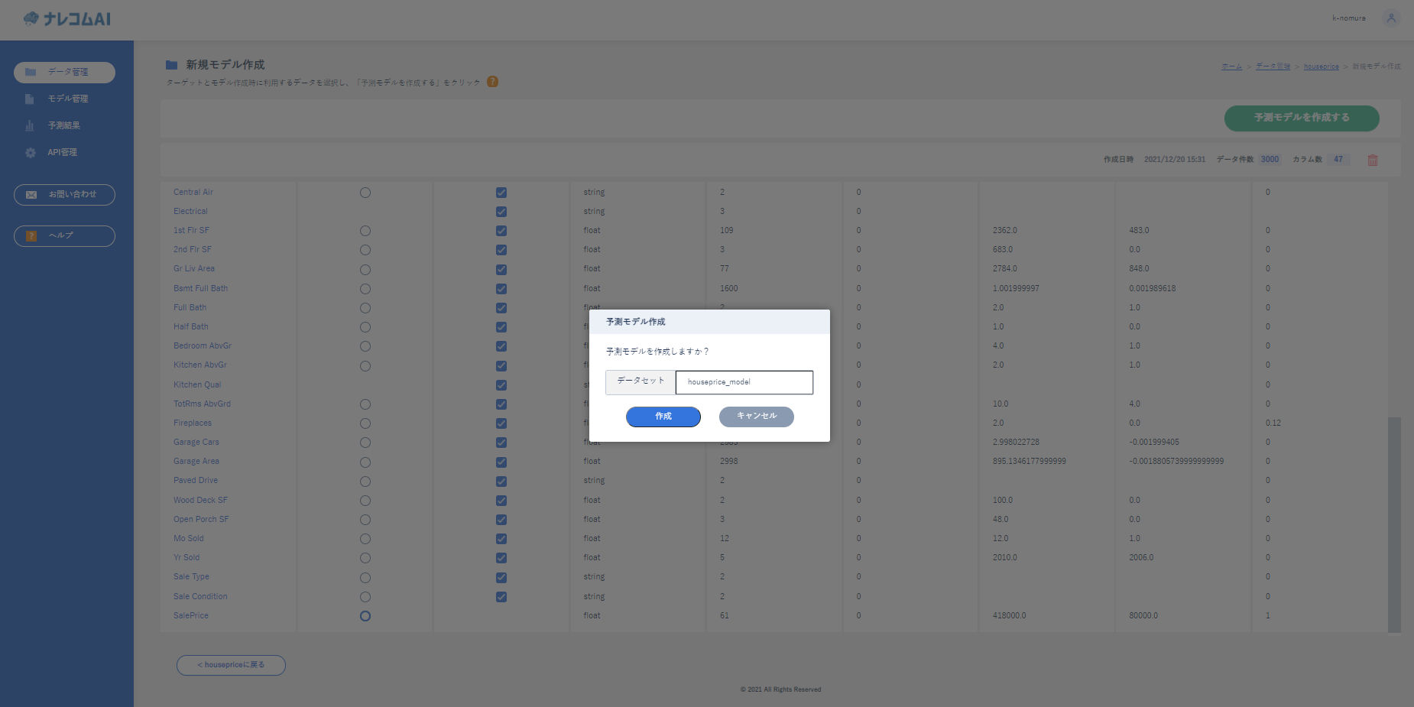Uncheck the Sale Condition checkbox
The width and height of the screenshot is (1414, 707).
click(x=501, y=597)
